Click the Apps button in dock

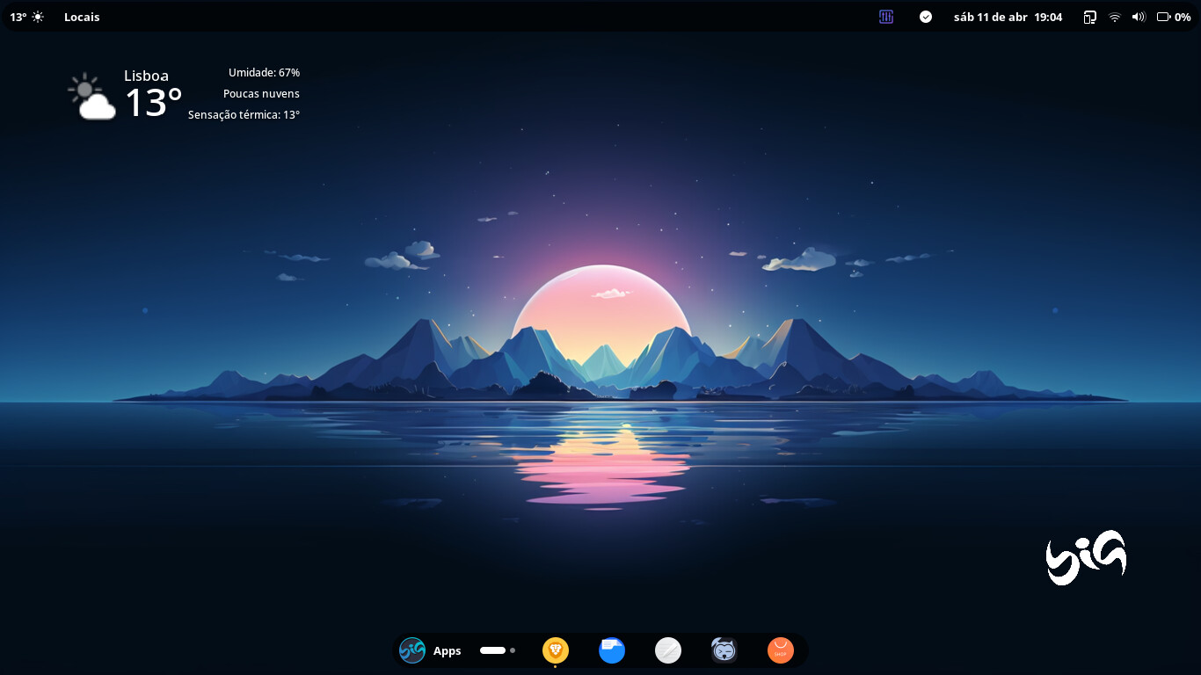(447, 651)
